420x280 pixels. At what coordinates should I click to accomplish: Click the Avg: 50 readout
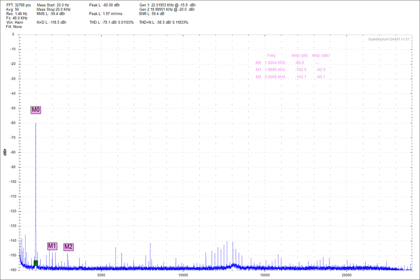click(x=13, y=9)
